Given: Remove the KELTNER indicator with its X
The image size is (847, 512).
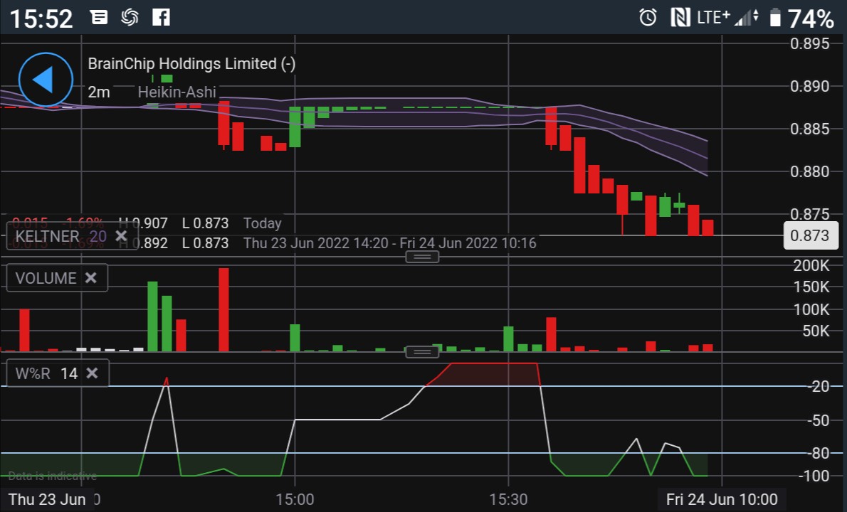Looking at the screenshot, I should point(121,236).
